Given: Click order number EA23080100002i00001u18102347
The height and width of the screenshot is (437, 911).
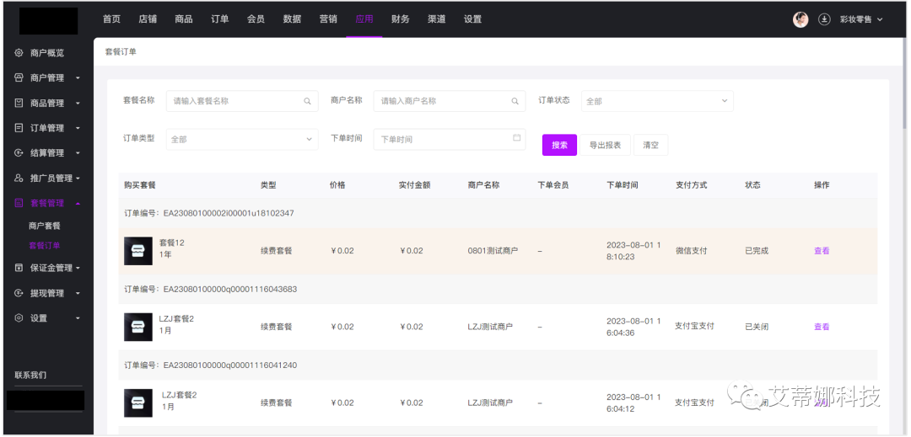Looking at the screenshot, I should click(229, 213).
